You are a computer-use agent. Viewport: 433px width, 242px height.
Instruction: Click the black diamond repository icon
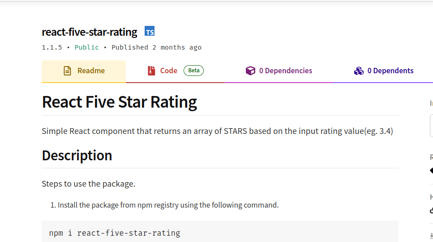pos(431,171)
